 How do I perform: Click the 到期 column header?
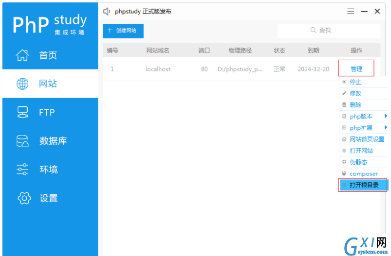tap(314, 50)
